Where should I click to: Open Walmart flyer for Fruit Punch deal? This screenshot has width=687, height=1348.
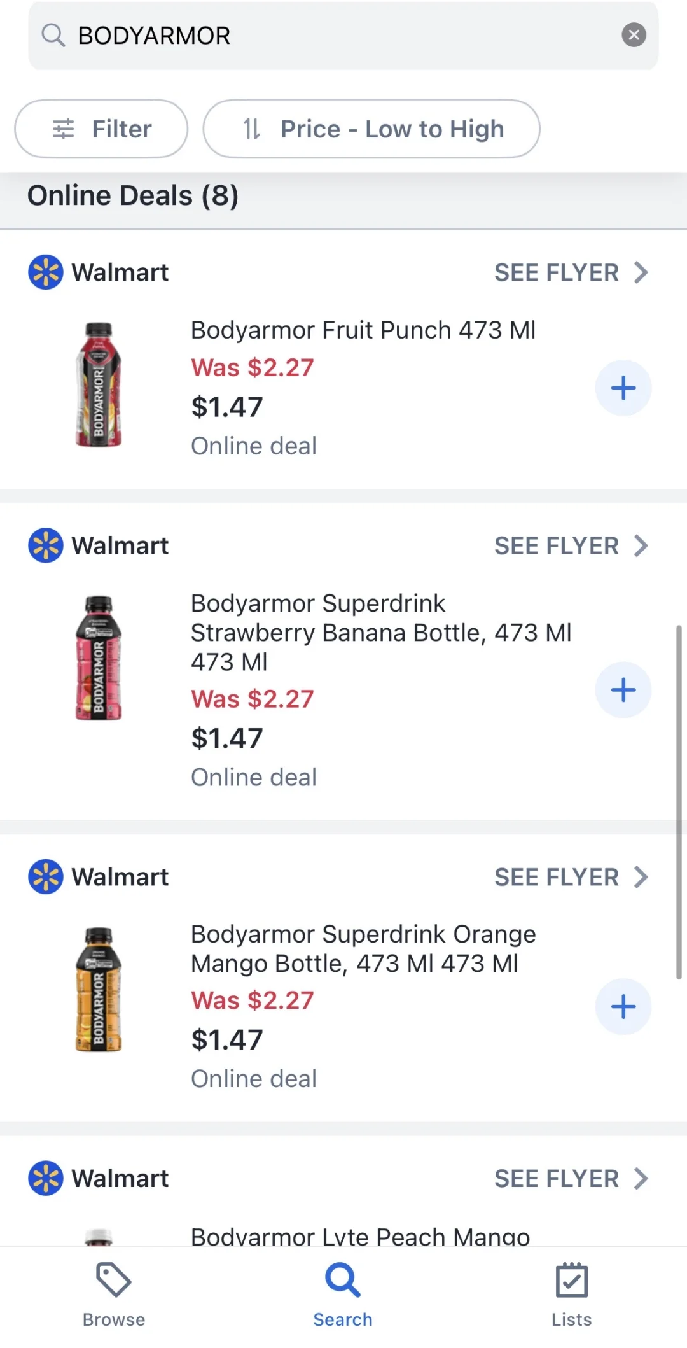click(571, 272)
